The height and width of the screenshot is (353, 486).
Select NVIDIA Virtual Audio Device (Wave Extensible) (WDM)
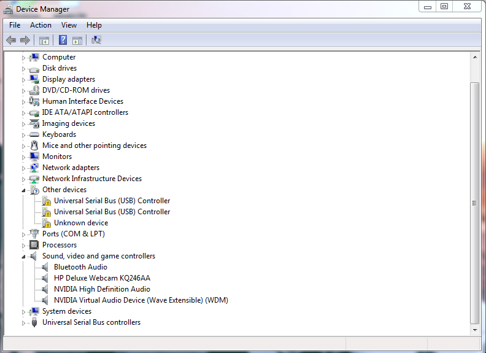(x=141, y=300)
